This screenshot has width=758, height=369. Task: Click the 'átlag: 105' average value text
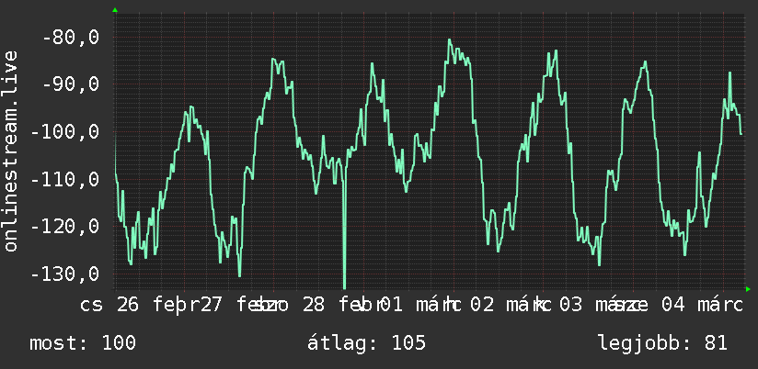[366, 343]
